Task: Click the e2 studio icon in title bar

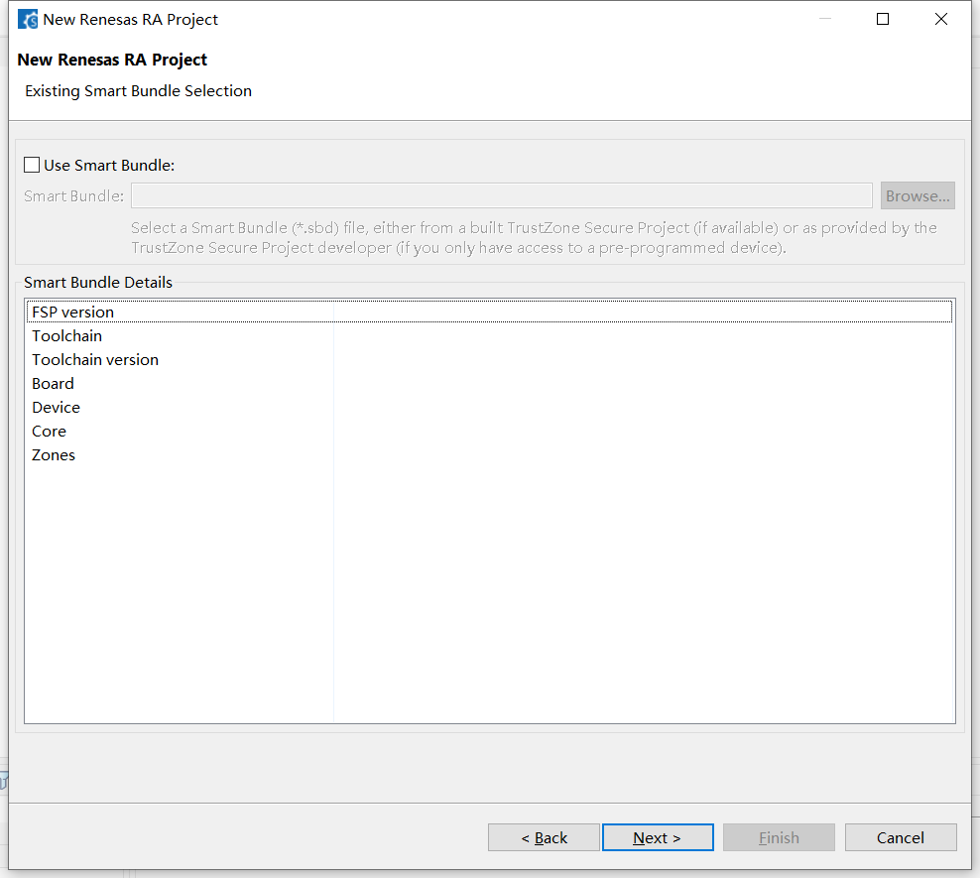Action: pos(28,20)
